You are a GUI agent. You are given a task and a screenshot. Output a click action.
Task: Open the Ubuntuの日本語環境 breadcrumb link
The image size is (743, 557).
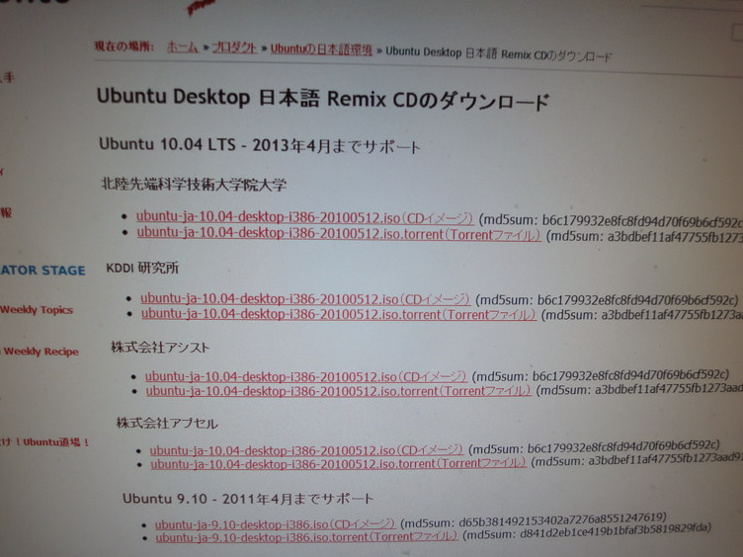321,49
